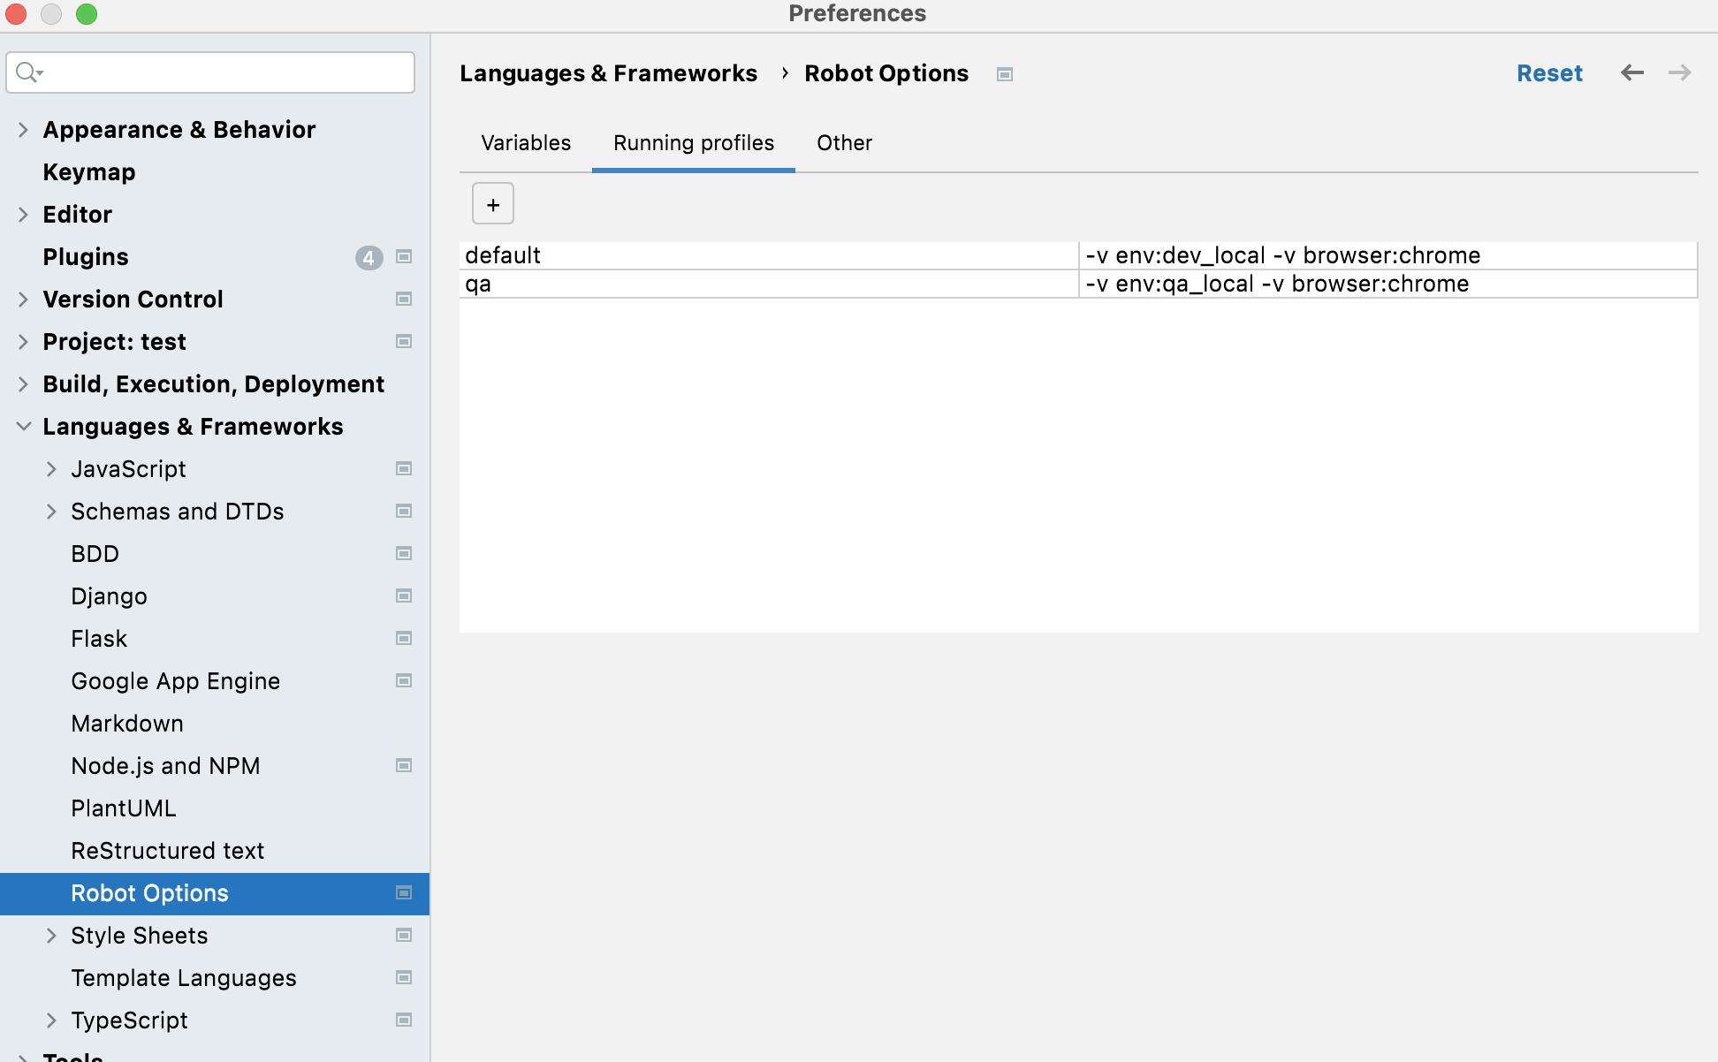Click project-level icon beside Robot Options title

click(x=1004, y=74)
